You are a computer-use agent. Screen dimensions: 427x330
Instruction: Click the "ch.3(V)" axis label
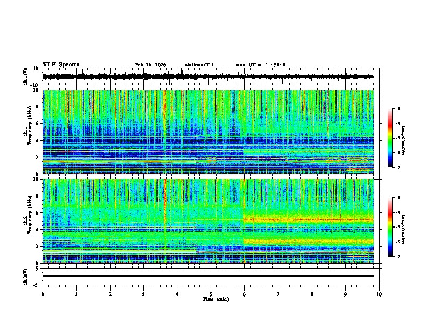(26, 277)
